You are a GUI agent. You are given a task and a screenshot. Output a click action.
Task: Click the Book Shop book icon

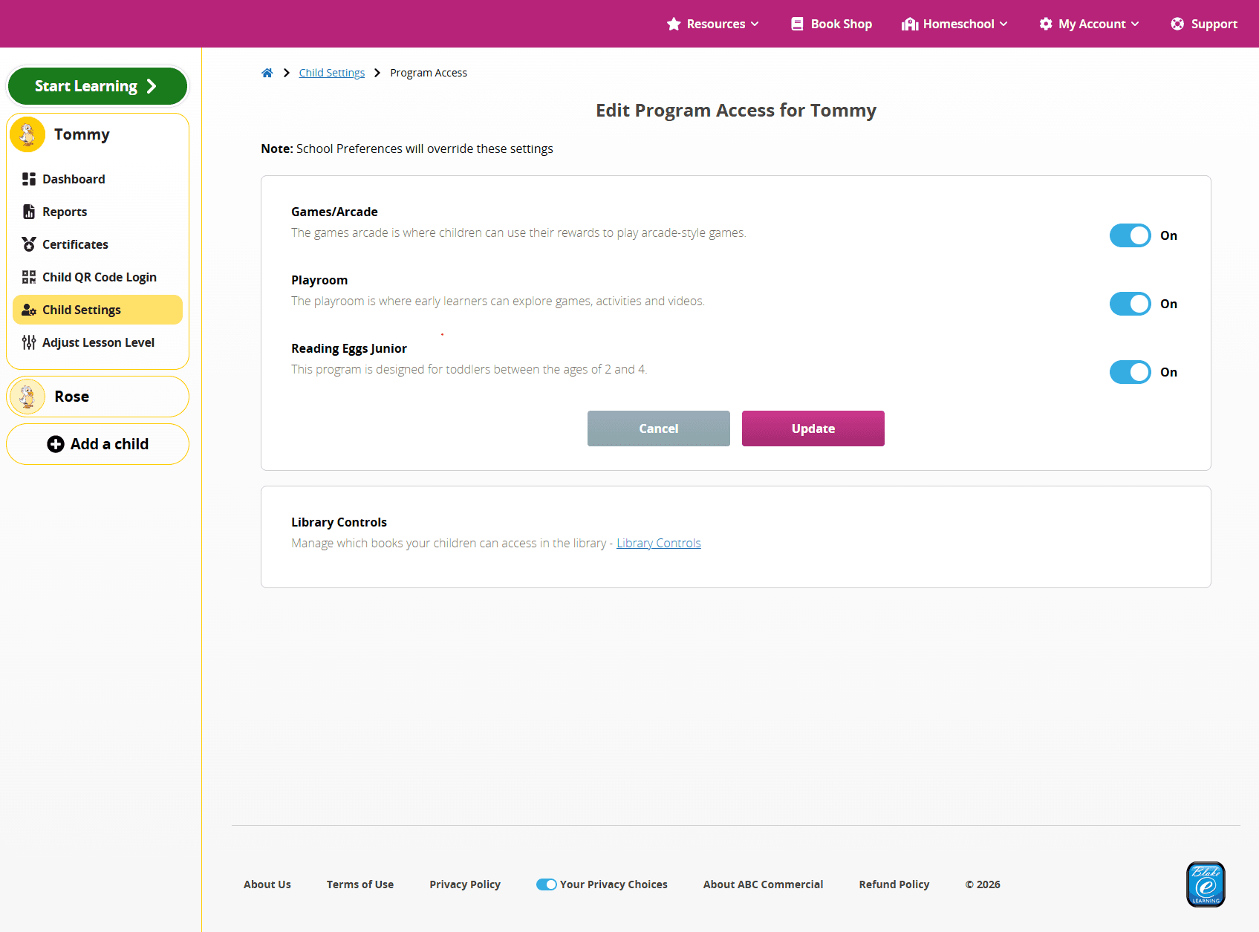797,24
